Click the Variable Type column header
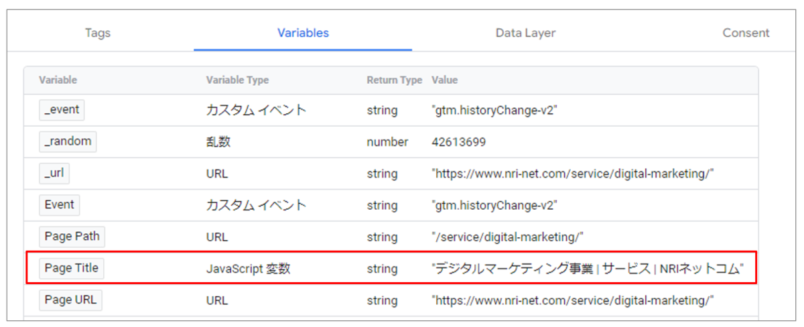The image size is (804, 327). (x=237, y=80)
